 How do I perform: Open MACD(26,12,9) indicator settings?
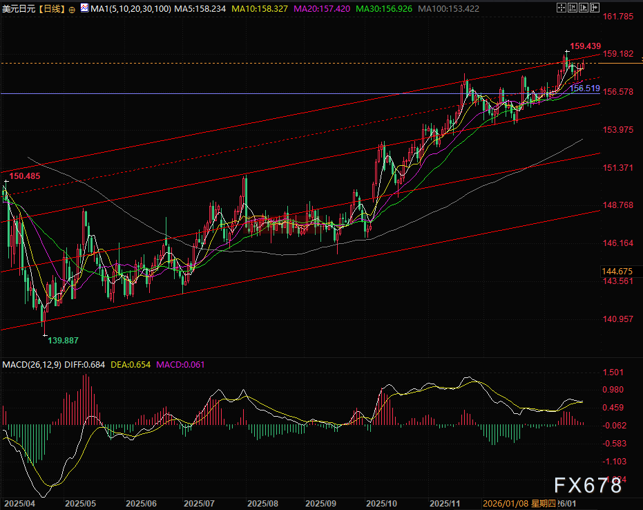click(32, 364)
